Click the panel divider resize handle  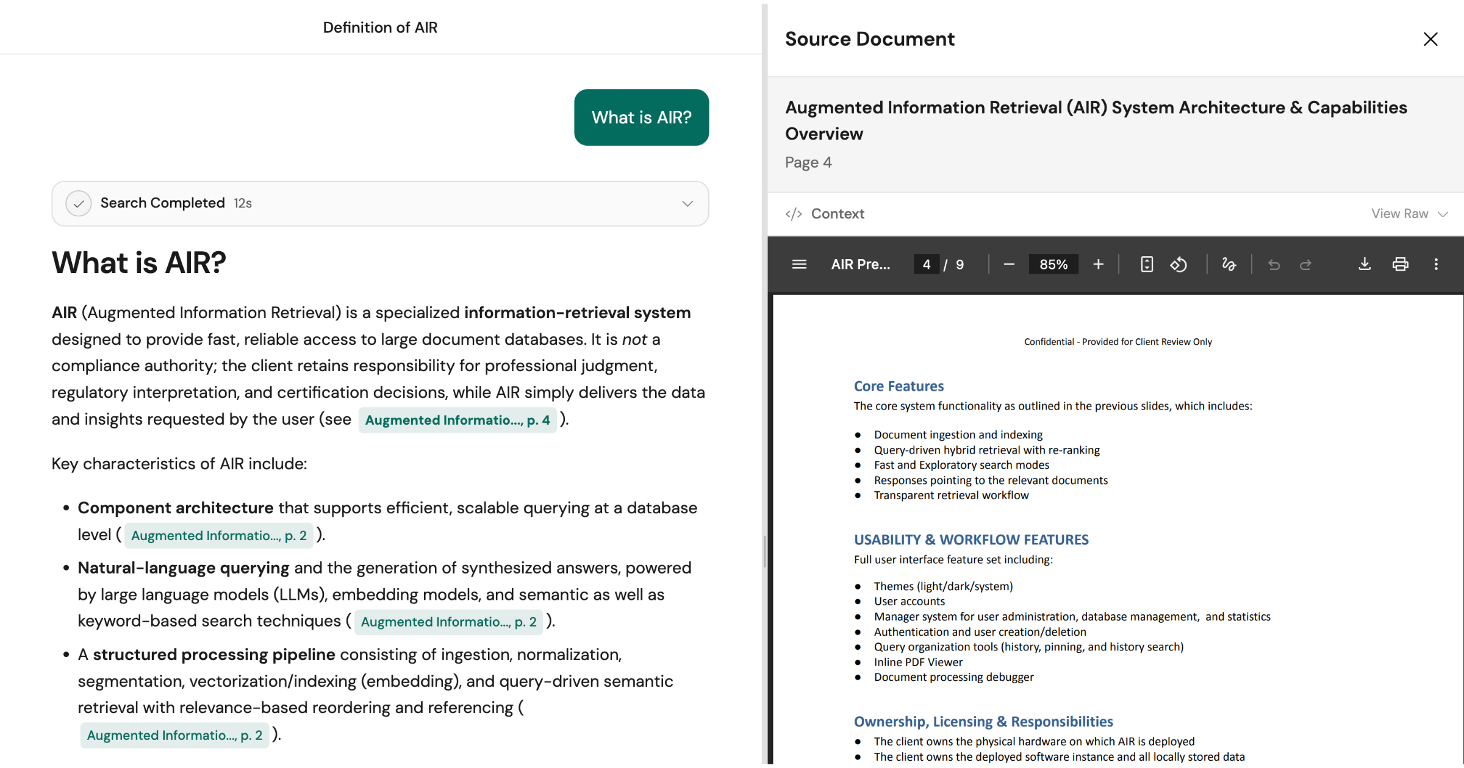click(764, 552)
